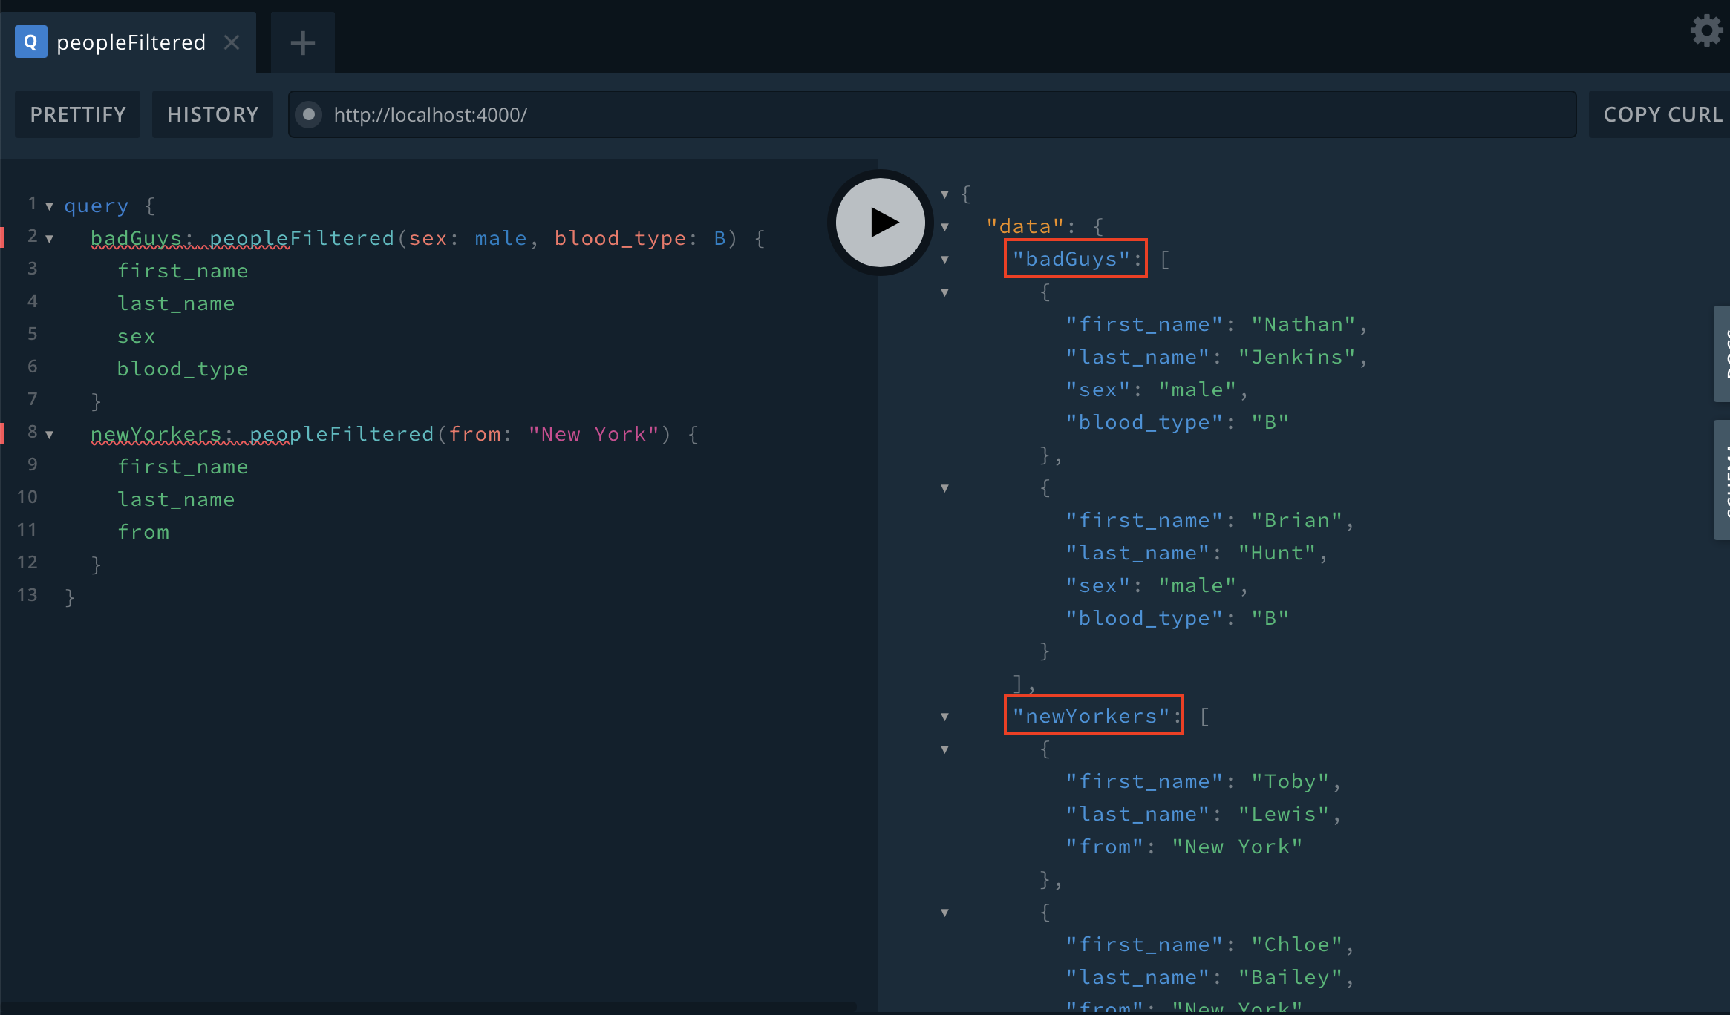Fold the badGuys block on line 2

click(x=50, y=239)
